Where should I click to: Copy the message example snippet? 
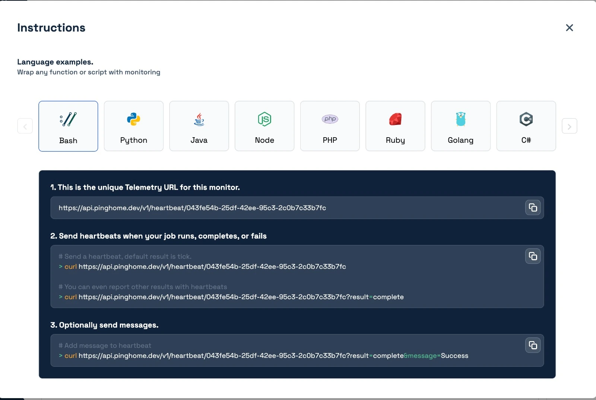533,345
